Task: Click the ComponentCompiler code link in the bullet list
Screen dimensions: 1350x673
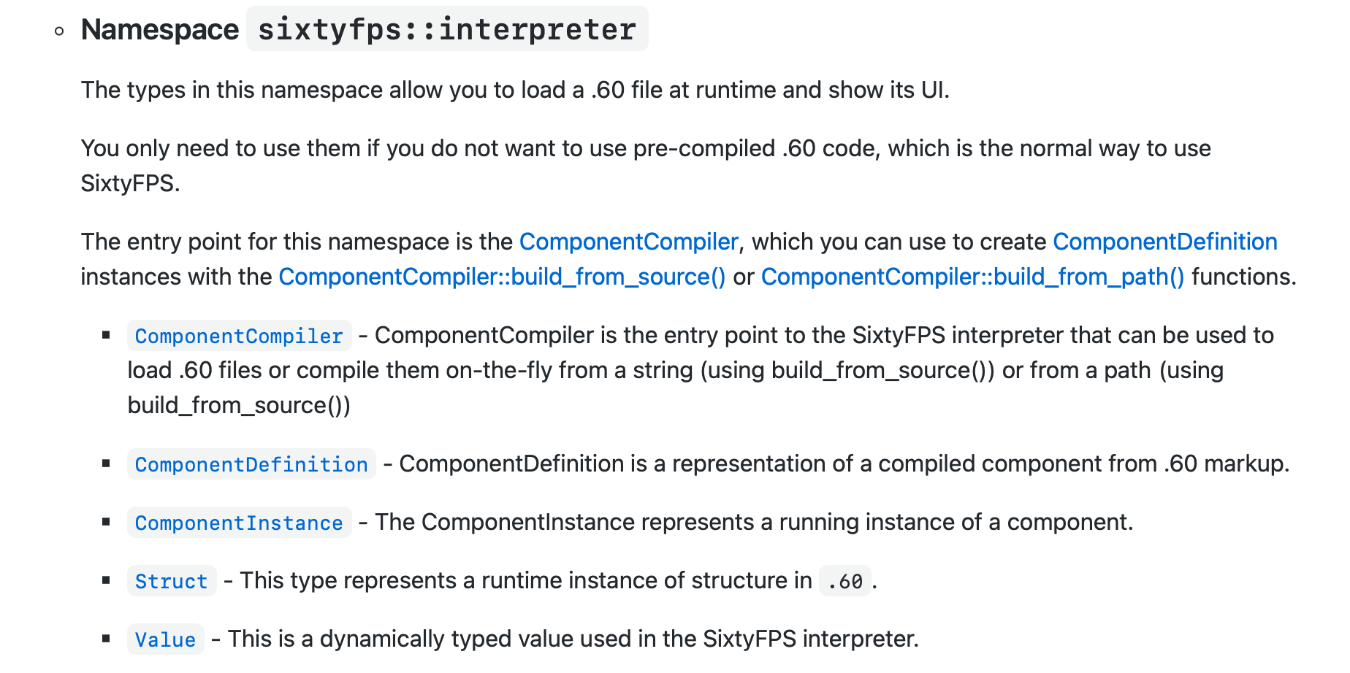Action: (239, 336)
